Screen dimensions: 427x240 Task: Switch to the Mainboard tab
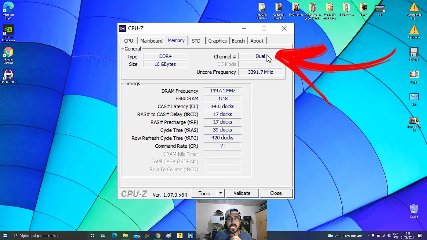point(151,41)
